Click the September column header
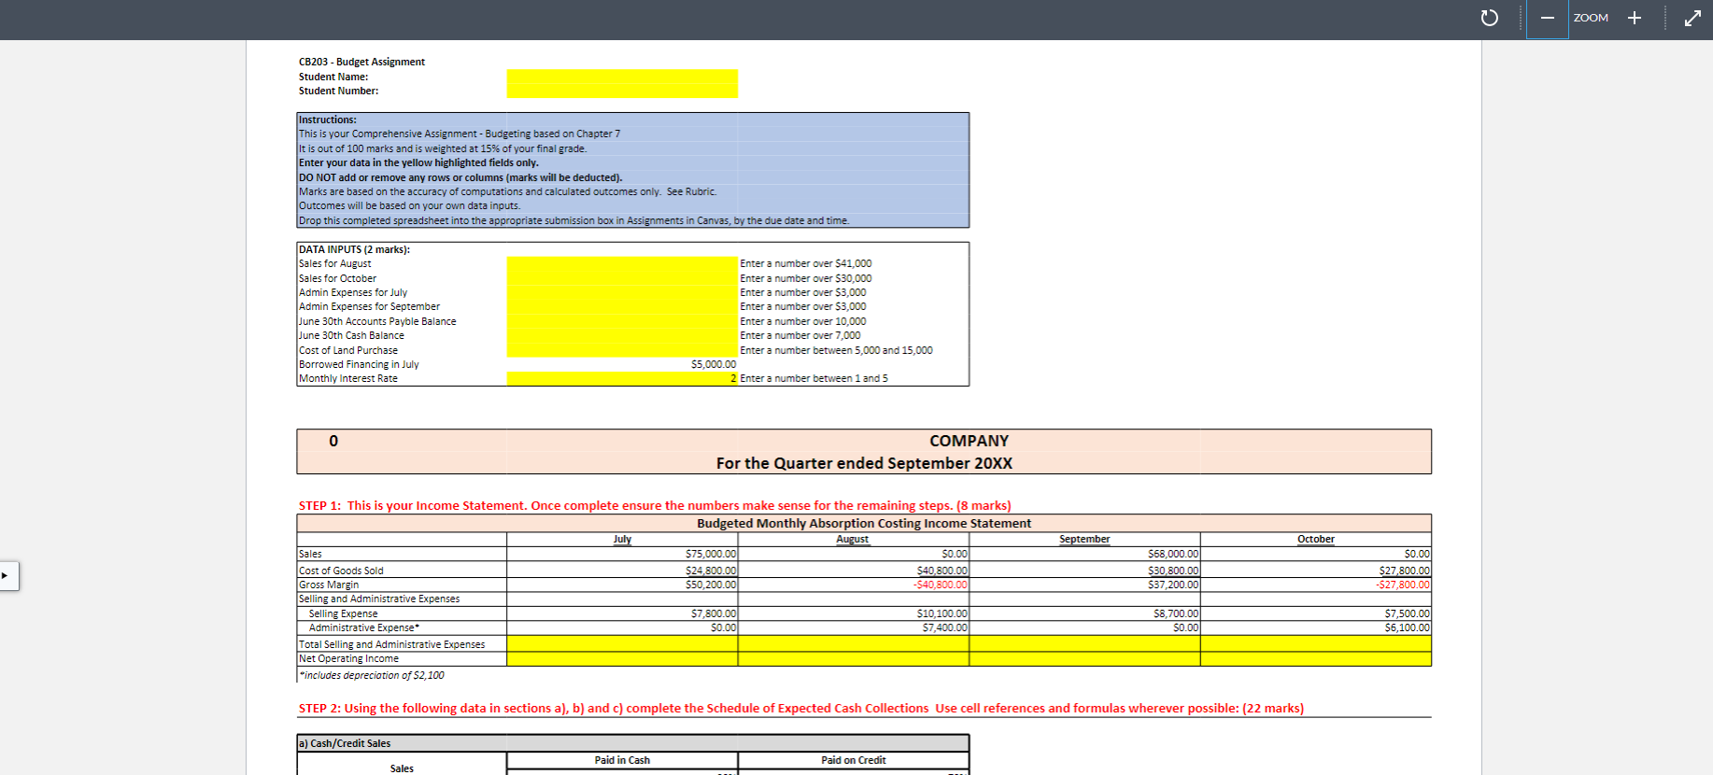 [x=1084, y=539]
